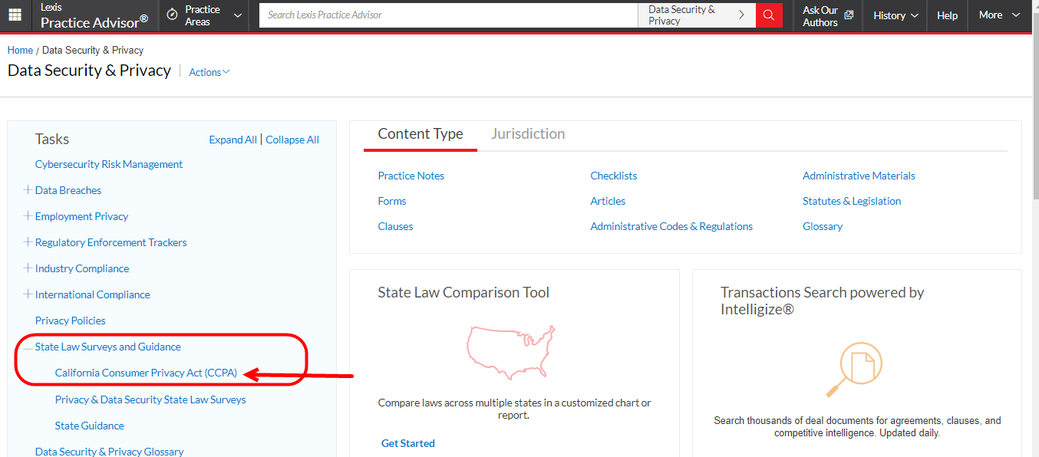Open Clauses content type
Viewport: 1039px width, 457px height.
coord(396,226)
